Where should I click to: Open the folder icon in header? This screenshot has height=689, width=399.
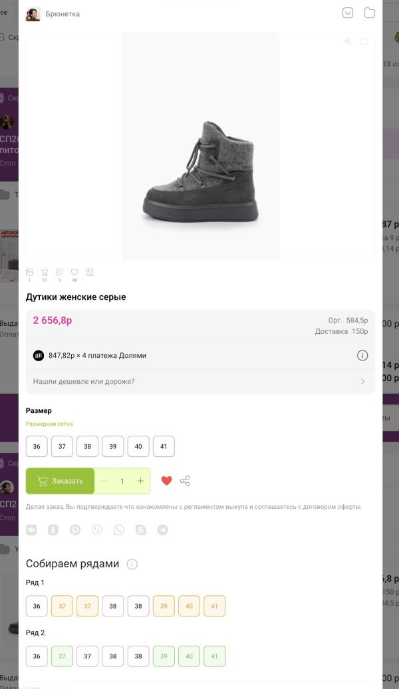pos(370,13)
